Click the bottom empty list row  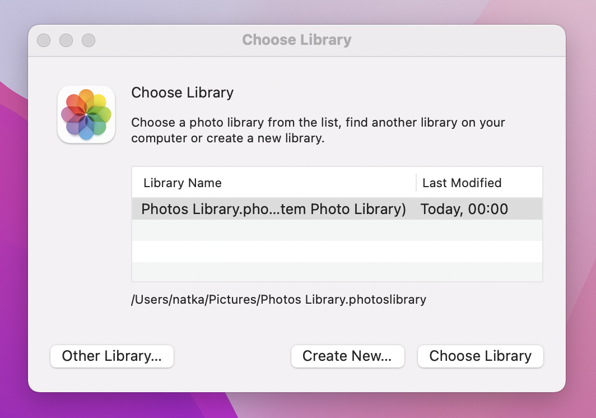[x=337, y=272]
